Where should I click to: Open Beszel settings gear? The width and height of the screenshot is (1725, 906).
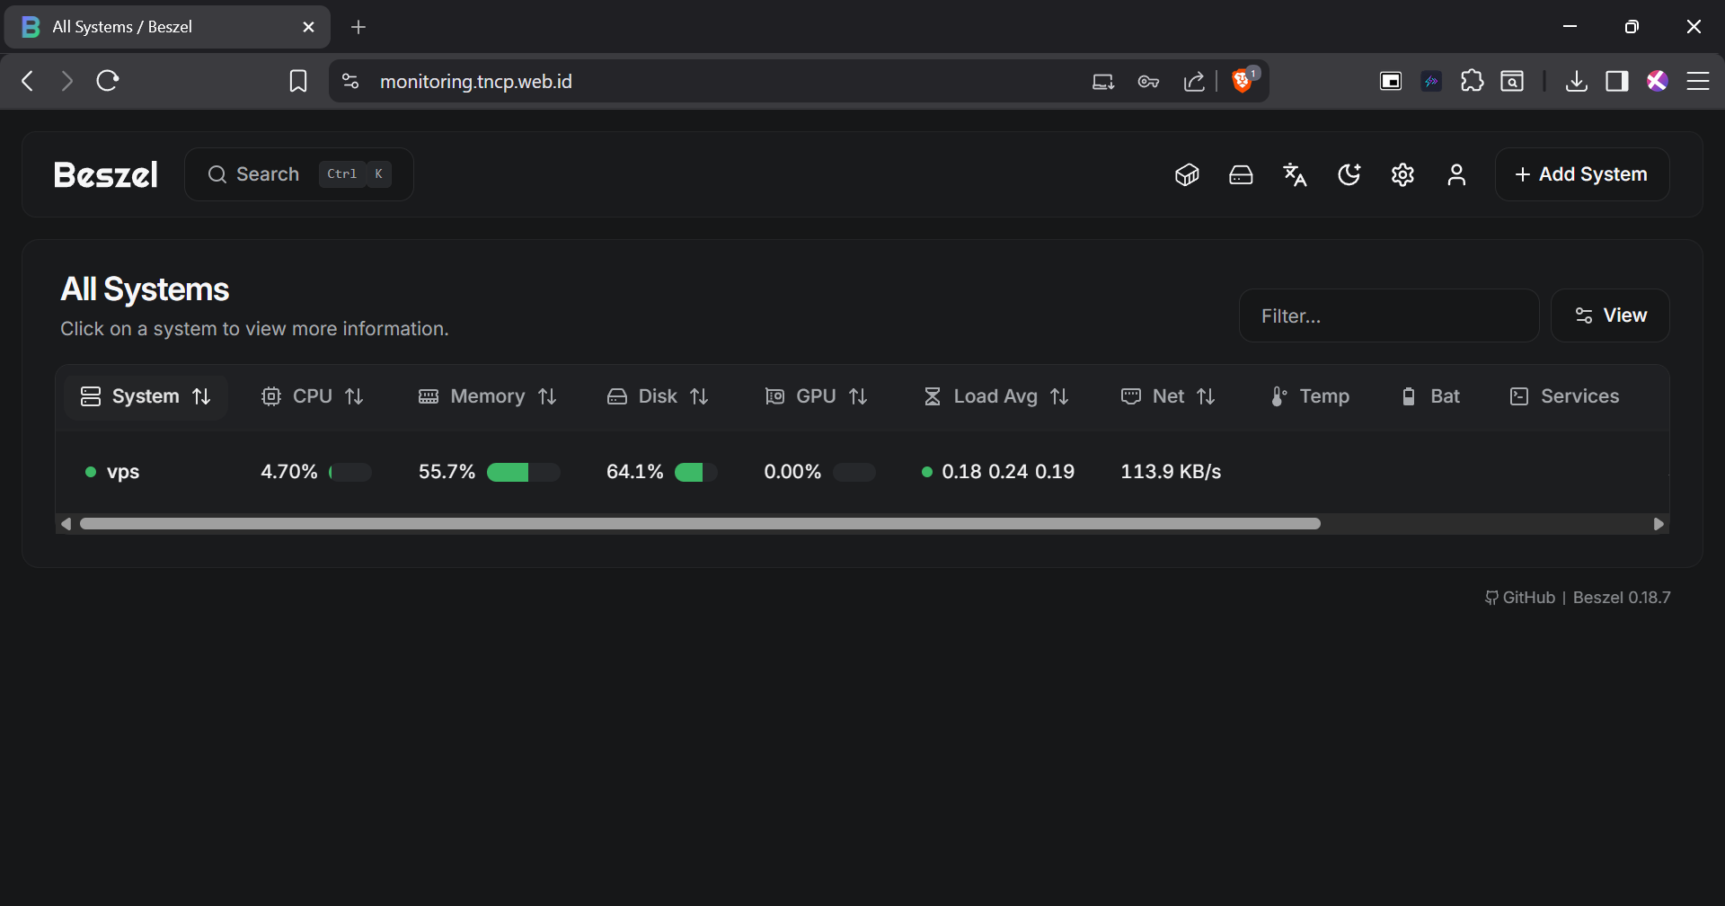1402,174
